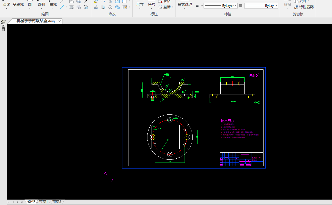Viewport: 332px width, 205px height.
Task: Open the 尺寸 dimension dropdown
Action: 140,8
